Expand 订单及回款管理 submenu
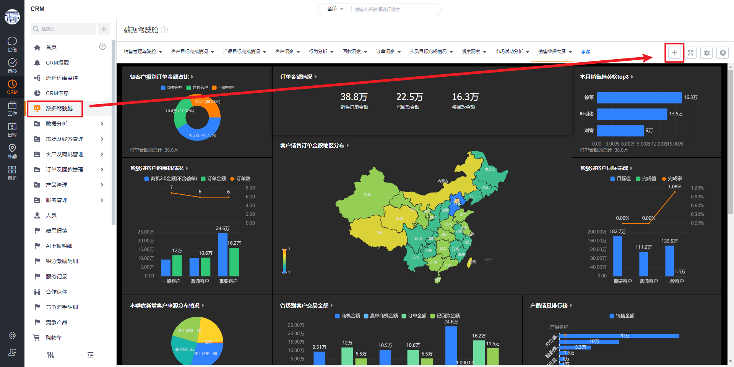The width and height of the screenshot is (734, 367). [x=102, y=170]
